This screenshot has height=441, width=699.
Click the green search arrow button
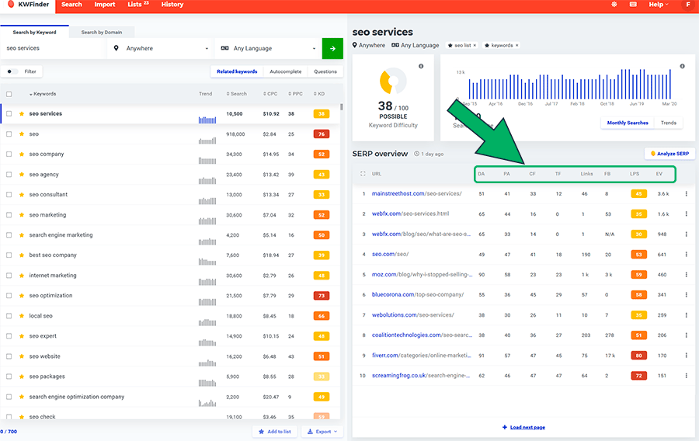point(332,48)
